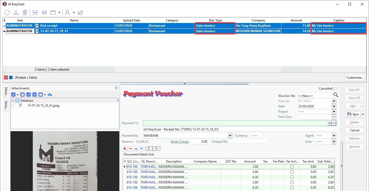Click the Cheque No input field
The height and width of the screenshot is (191, 369).
coord(248,142)
